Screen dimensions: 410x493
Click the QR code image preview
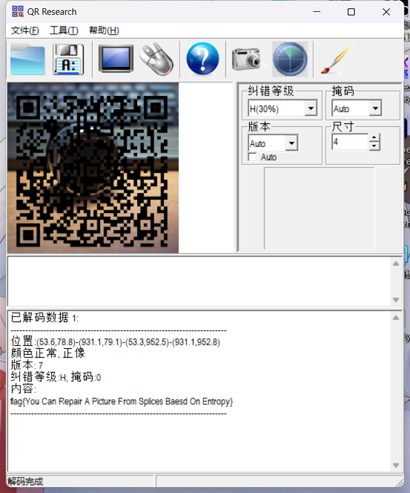point(93,168)
